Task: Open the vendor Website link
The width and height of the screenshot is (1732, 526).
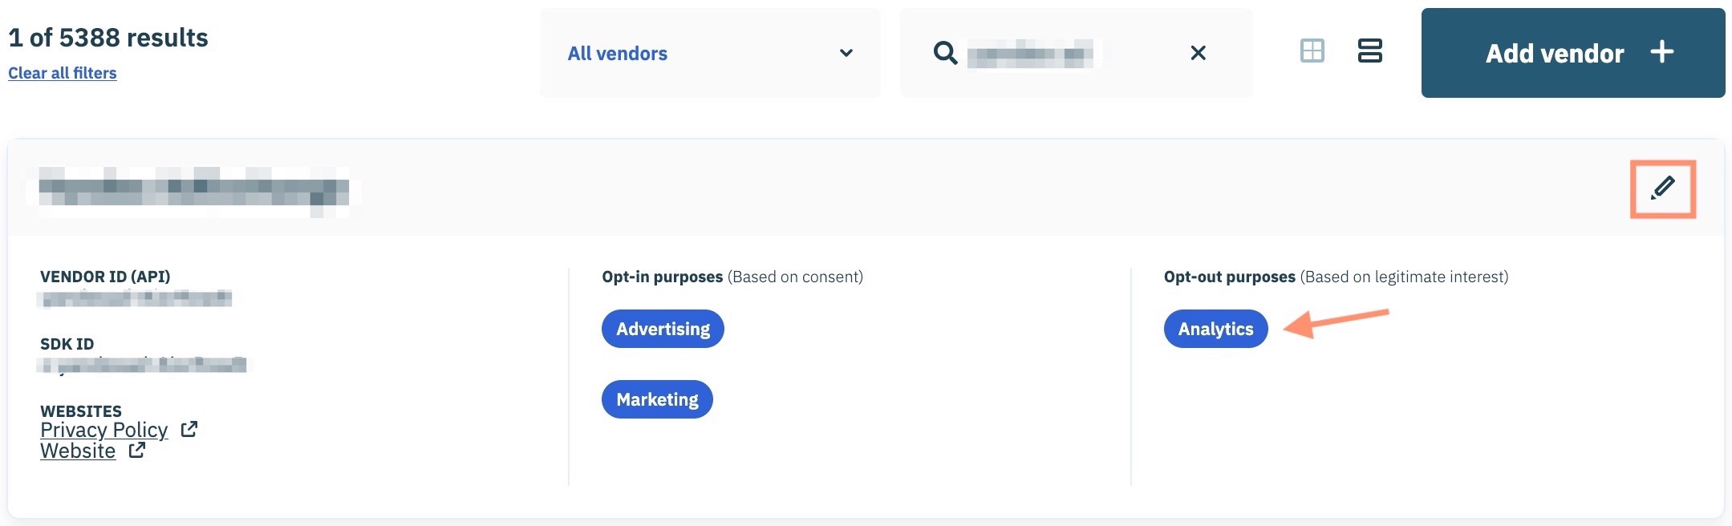Action: (x=78, y=451)
